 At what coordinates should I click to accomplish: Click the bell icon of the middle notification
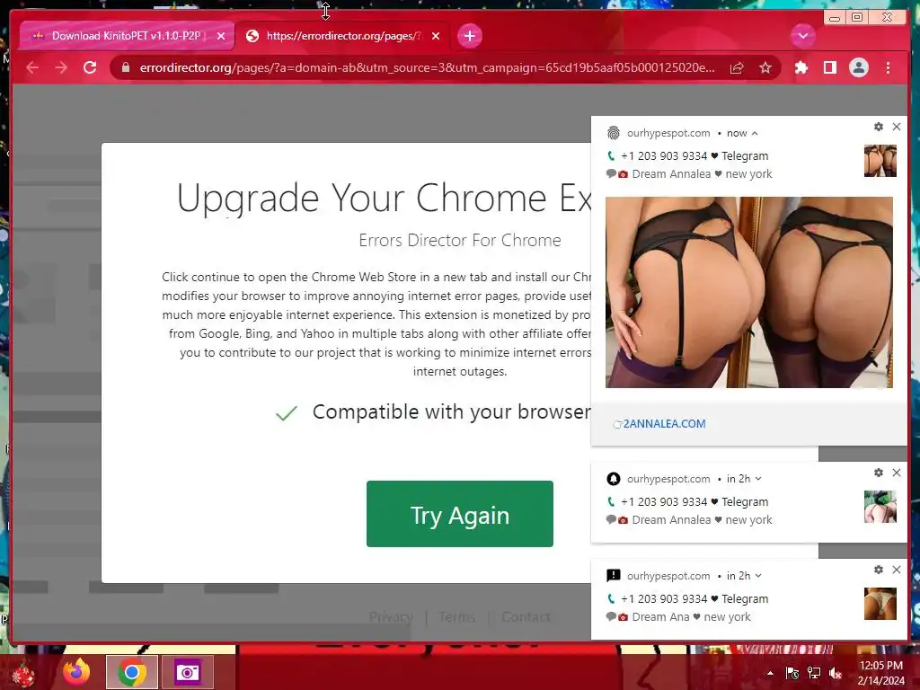tap(613, 479)
